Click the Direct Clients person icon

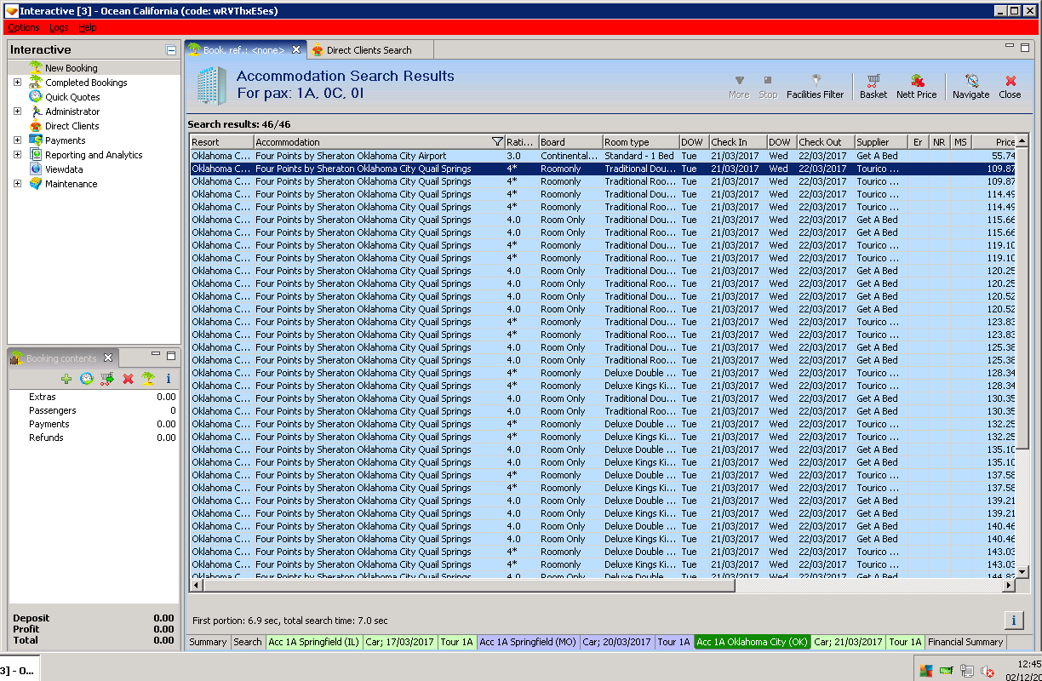36,125
